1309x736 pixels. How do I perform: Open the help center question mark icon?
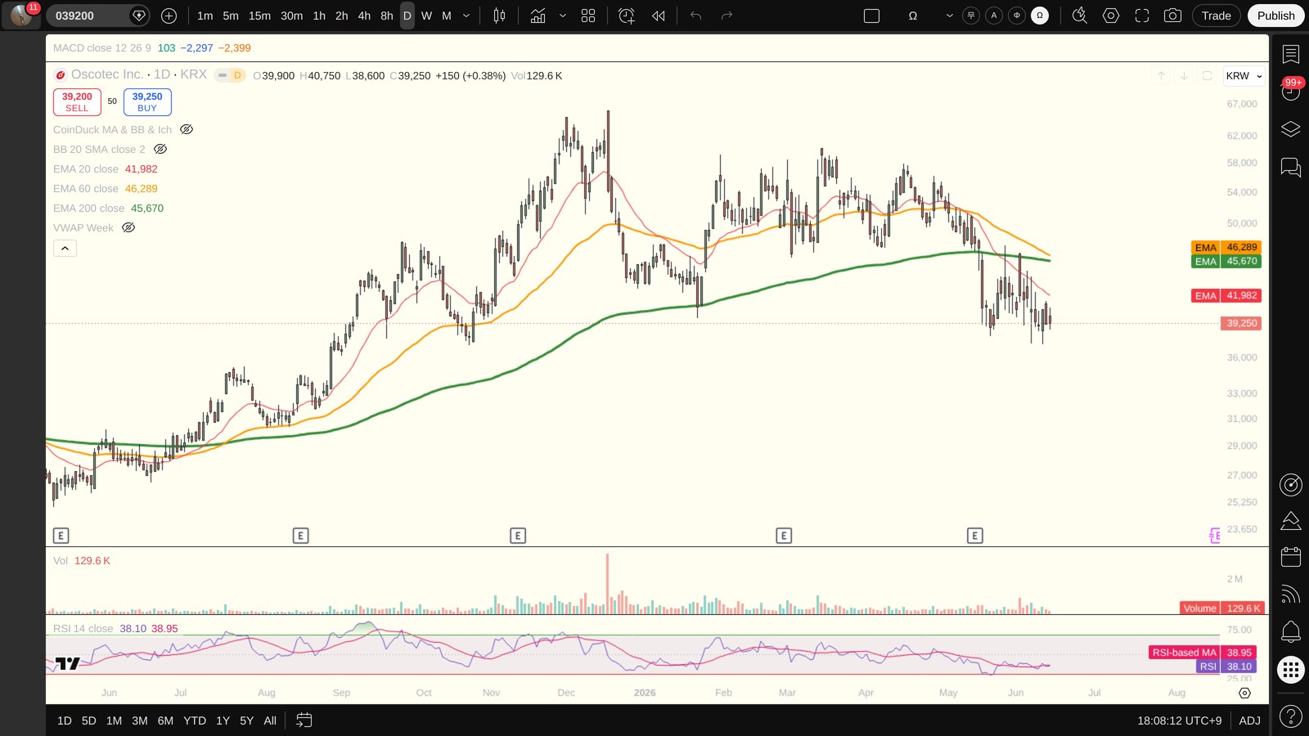coord(1291,716)
